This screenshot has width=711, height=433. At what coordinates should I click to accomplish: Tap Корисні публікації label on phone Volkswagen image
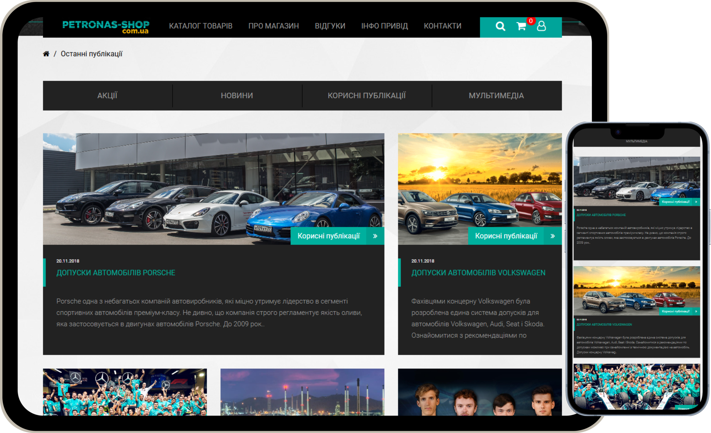point(676,311)
